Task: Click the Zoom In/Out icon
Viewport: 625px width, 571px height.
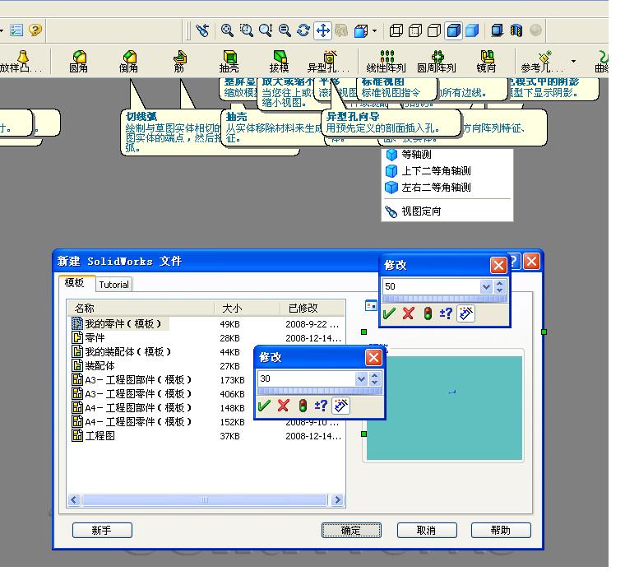Action: [x=266, y=30]
